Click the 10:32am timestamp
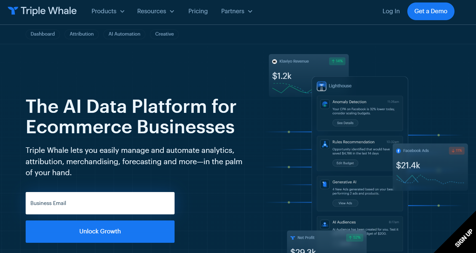Screen dimensions: 476x253 pos(393,142)
